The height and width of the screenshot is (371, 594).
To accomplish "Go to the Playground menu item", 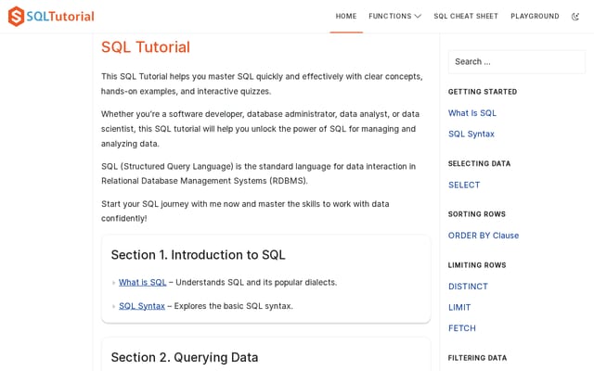I will tap(535, 17).
